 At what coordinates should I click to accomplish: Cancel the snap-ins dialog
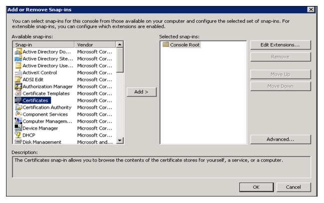pos(294,187)
